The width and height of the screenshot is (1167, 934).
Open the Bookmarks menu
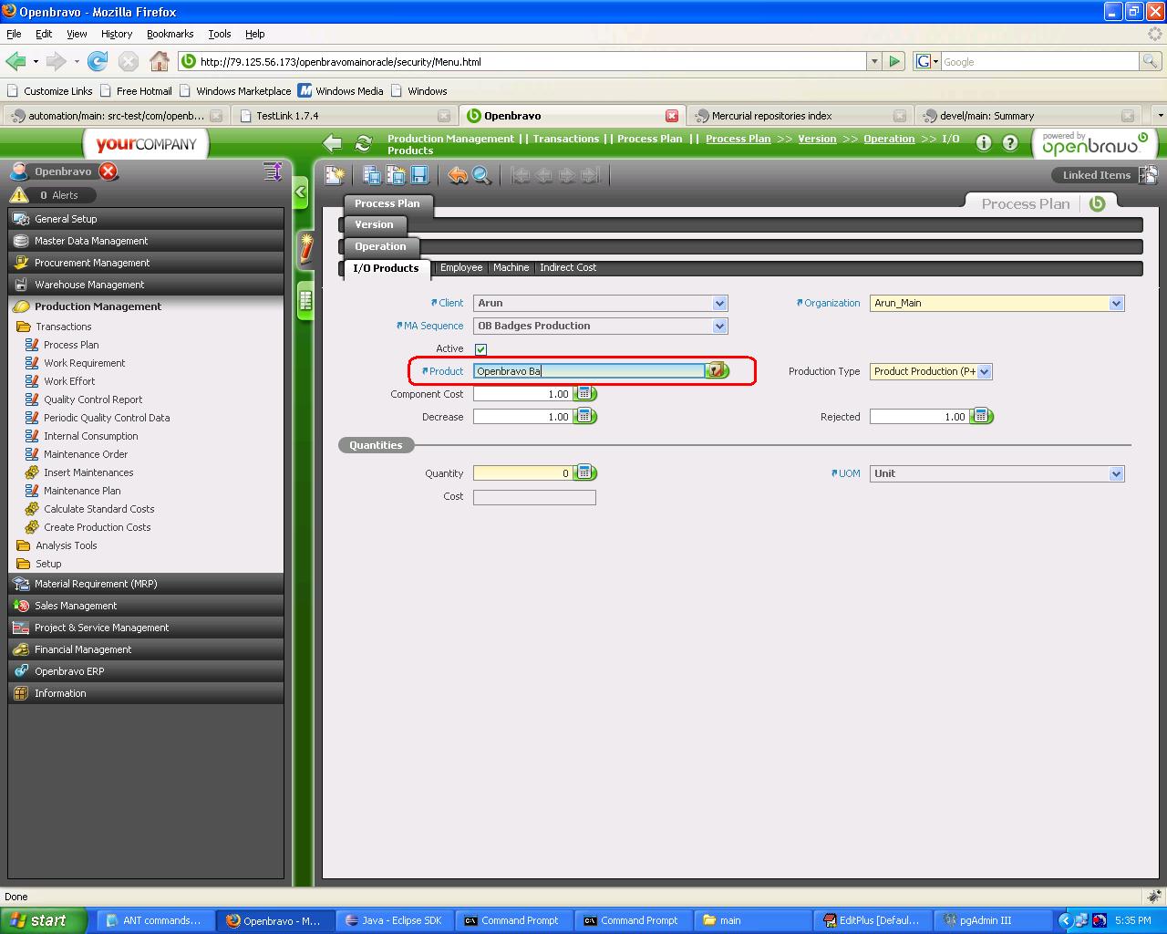[x=170, y=34]
